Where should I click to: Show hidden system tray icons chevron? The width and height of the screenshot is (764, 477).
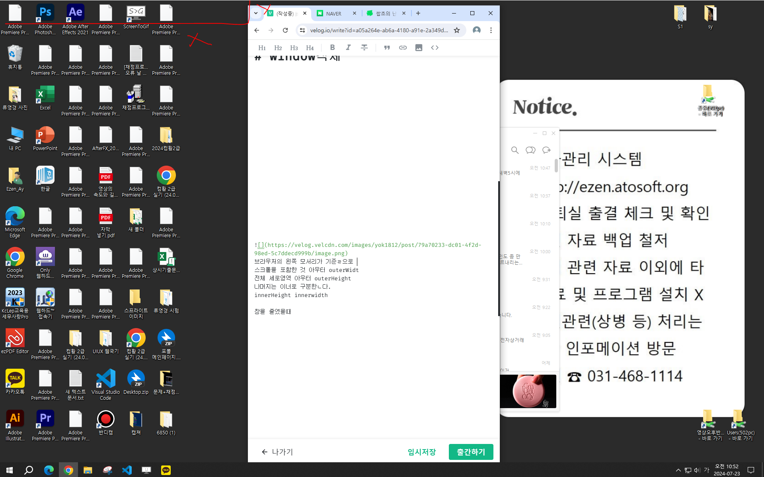point(678,470)
